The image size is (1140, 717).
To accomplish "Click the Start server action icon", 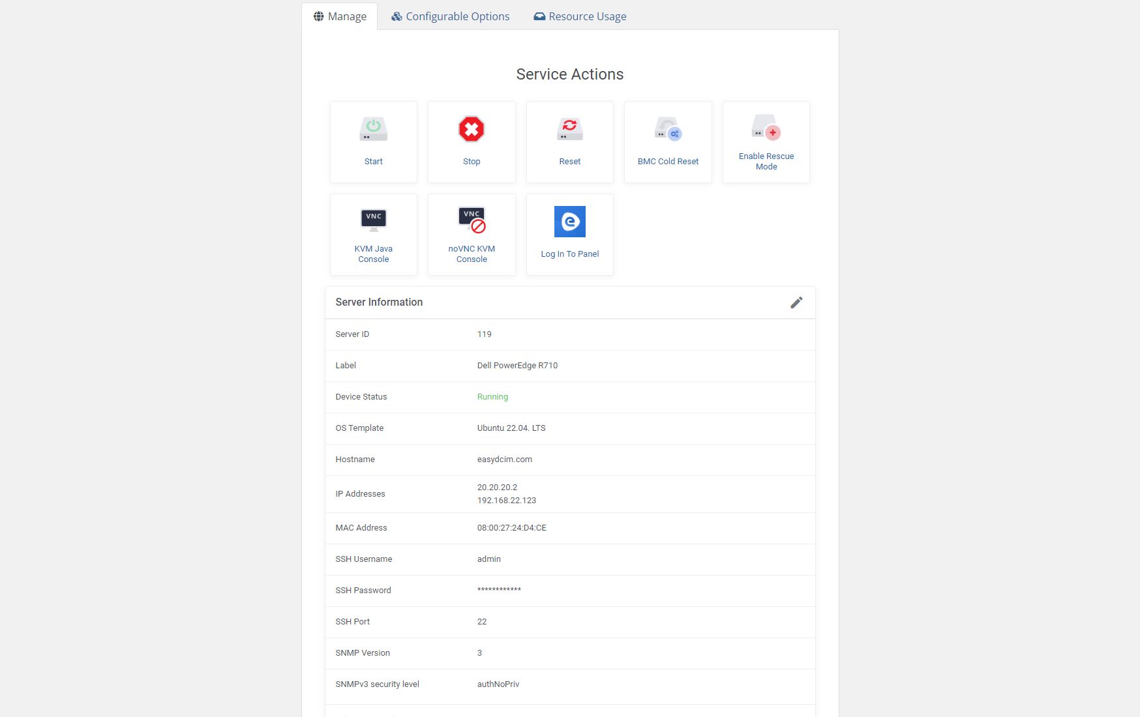I will coord(373,128).
